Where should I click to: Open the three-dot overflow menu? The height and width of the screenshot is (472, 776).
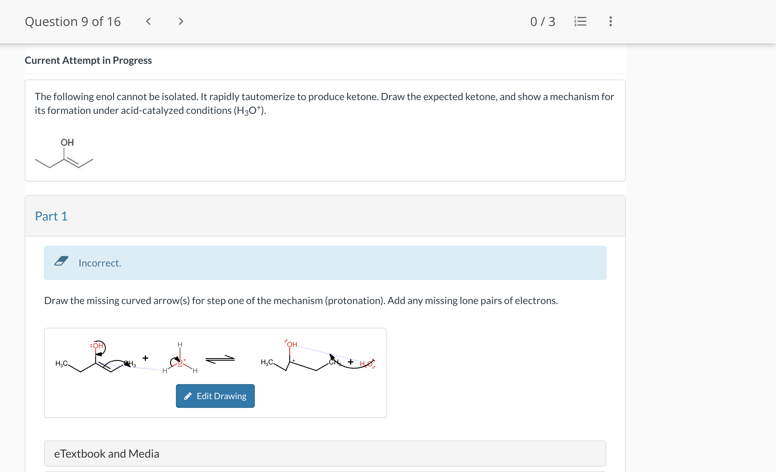click(x=610, y=21)
